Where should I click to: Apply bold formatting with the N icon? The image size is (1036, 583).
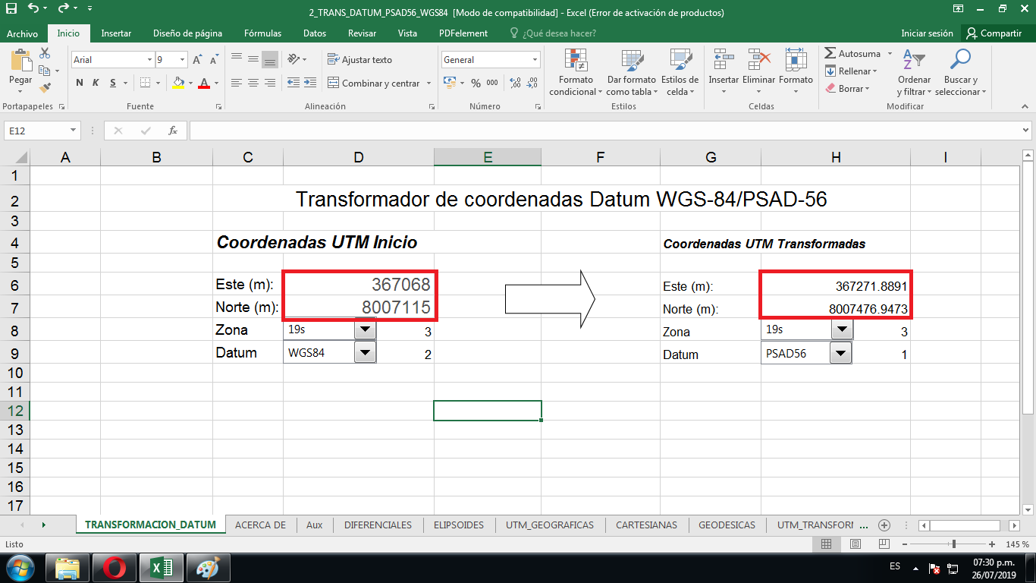coord(79,84)
